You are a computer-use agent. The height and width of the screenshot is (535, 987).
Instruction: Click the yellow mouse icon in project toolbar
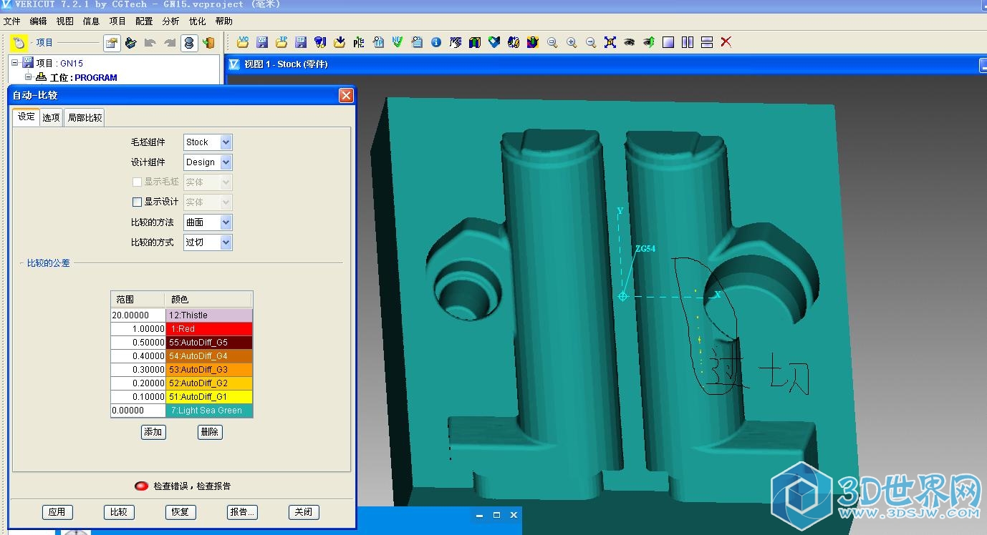coord(19,43)
